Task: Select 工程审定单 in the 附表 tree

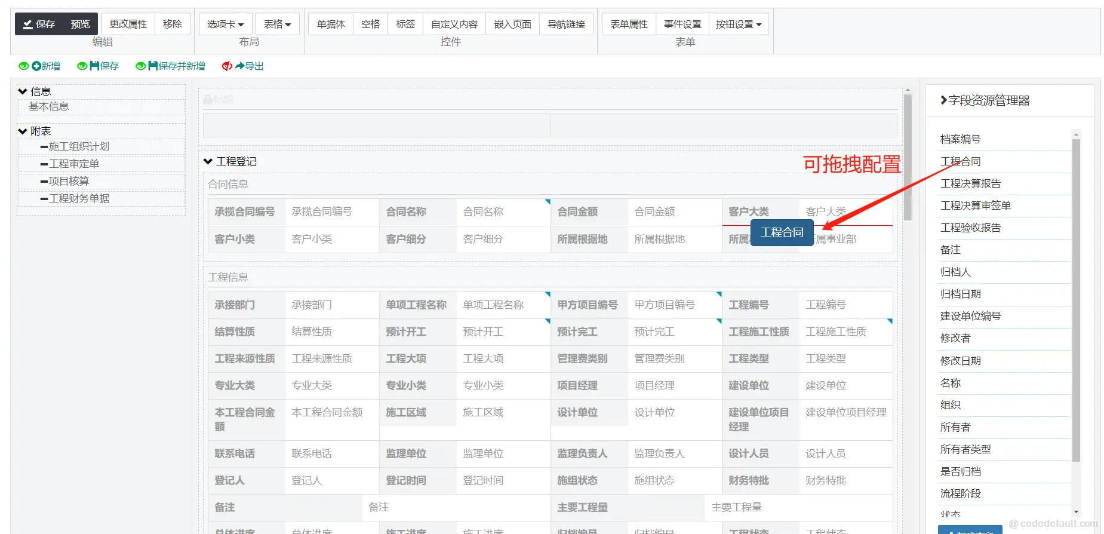Action: 74,164
